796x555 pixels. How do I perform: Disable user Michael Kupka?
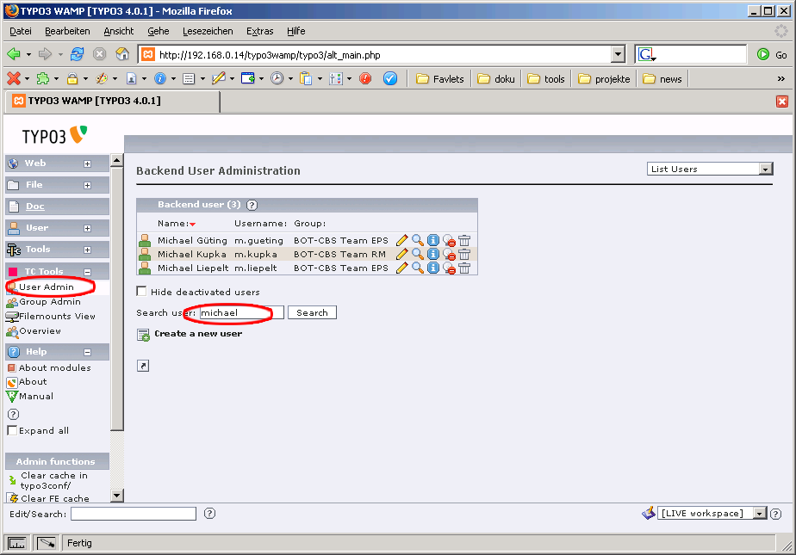tap(449, 254)
